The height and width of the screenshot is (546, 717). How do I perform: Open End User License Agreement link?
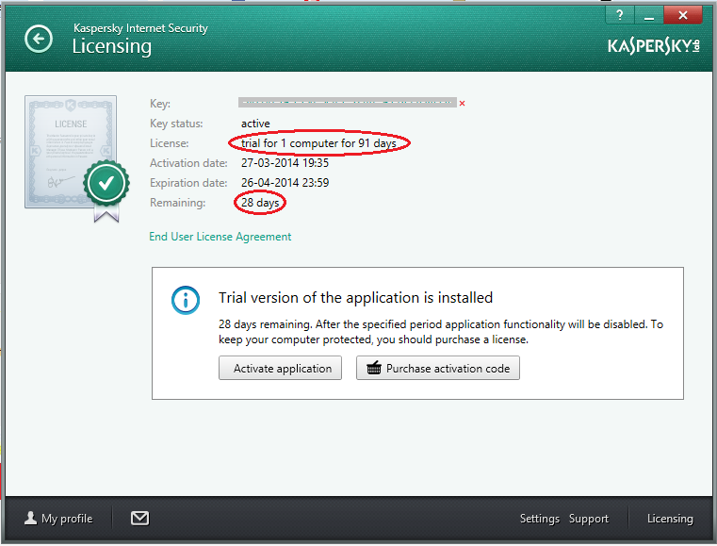(x=220, y=237)
